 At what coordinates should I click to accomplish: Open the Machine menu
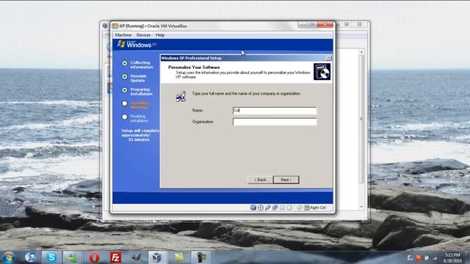(x=123, y=35)
